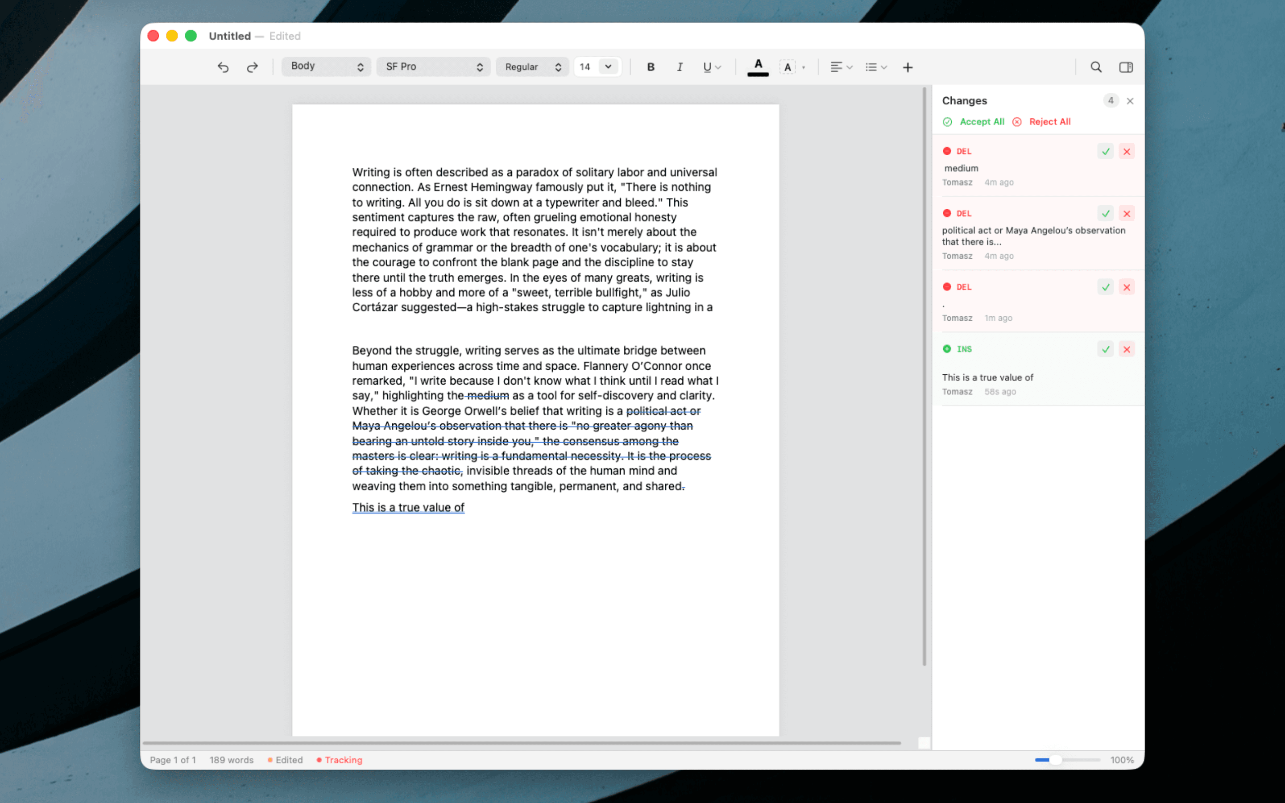This screenshot has height=803, width=1285.
Task: Toggle bold formatting
Action: click(x=651, y=67)
